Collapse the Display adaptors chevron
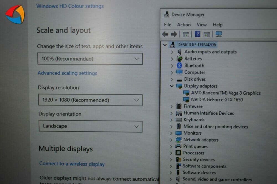 click(x=172, y=86)
